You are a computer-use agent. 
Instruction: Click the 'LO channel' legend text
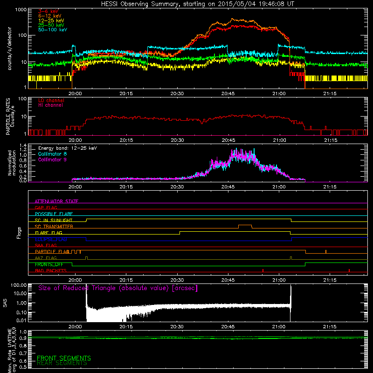click(51, 100)
